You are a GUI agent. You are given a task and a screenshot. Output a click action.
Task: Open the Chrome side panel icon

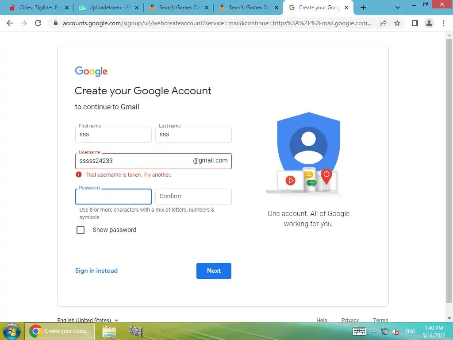(x=415, y=23)
